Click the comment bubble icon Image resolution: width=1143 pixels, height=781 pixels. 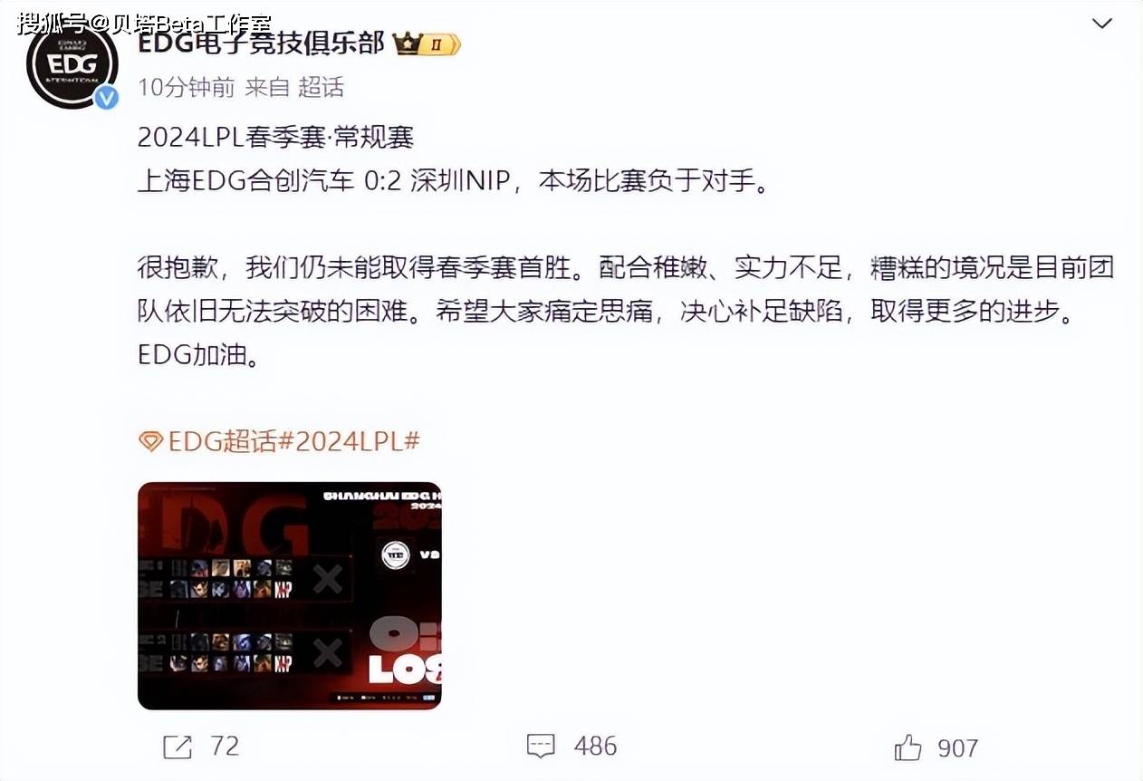[541, 747]
